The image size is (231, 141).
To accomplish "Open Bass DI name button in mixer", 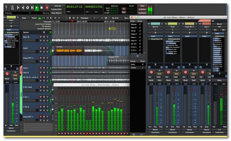I will [155, 27].
